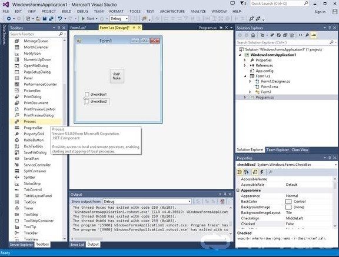339x257 pixels.
Task: Click the Sign in link
Action: pyautogui.click(x=320, y=12)
